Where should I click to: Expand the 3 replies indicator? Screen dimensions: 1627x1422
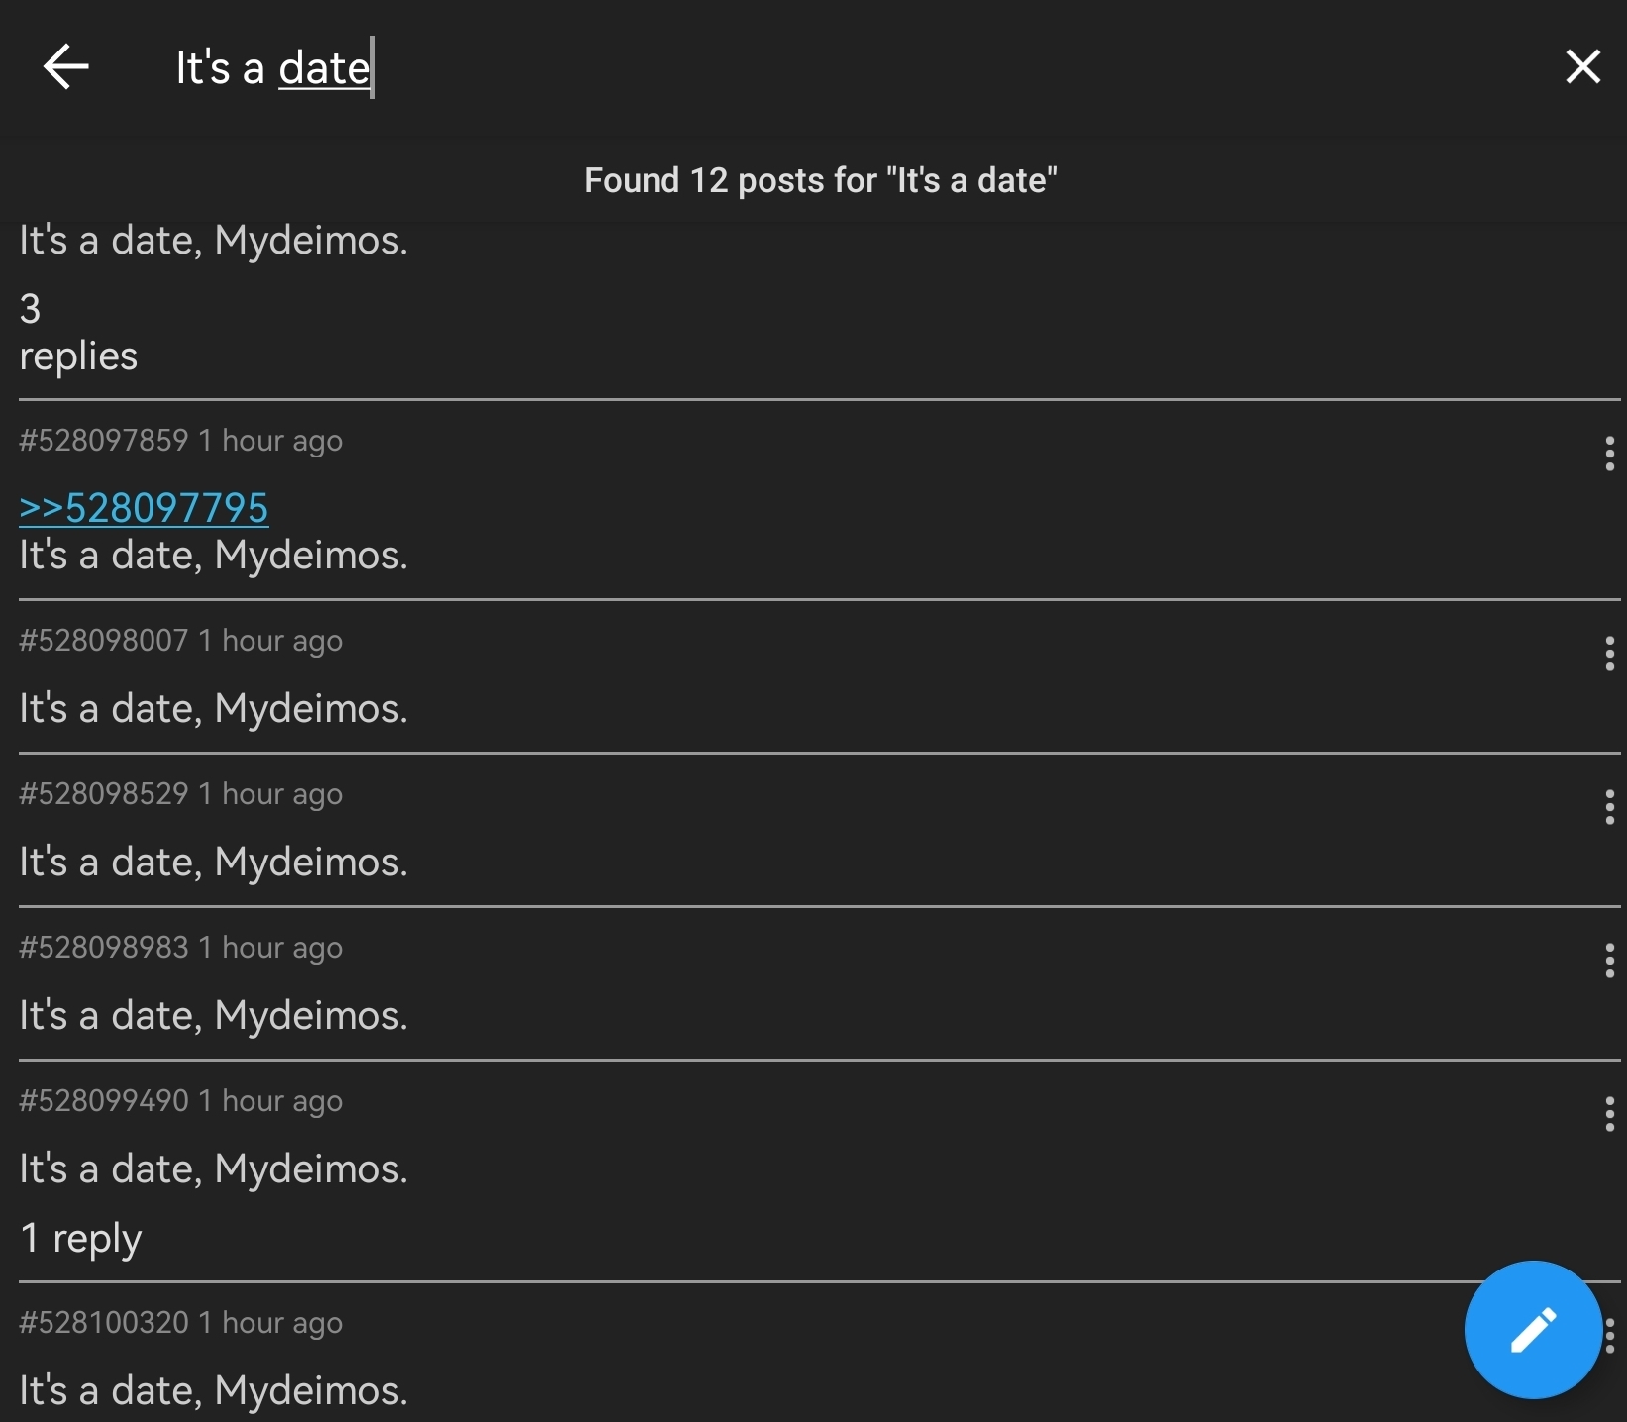[x=78, y=332]
